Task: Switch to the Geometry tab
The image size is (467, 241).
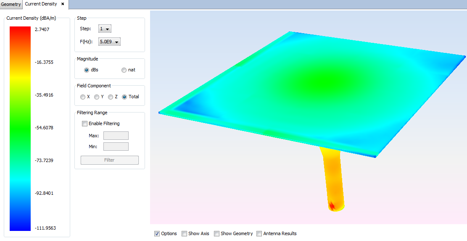Action: coord(11,4)
